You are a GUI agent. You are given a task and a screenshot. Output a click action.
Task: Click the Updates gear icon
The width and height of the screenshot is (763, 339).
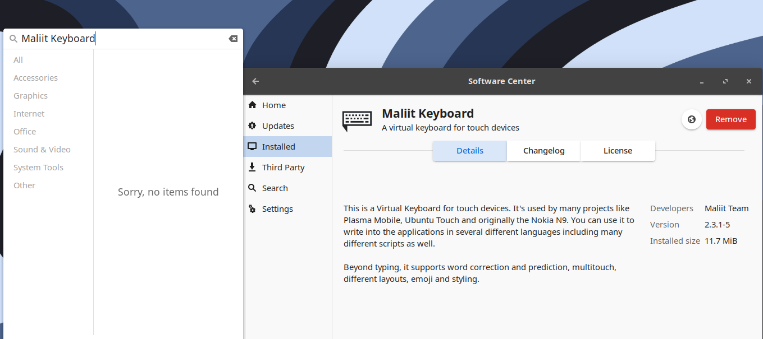tap(252, 126)
